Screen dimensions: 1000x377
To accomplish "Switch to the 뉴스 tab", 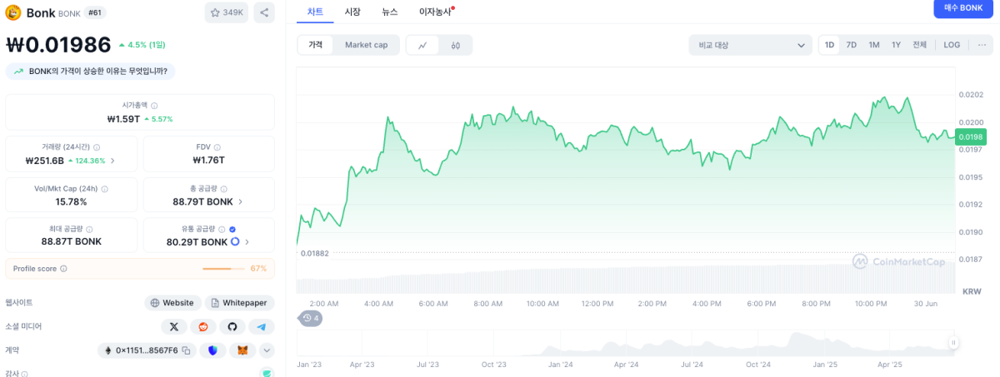I will [390, 12].
